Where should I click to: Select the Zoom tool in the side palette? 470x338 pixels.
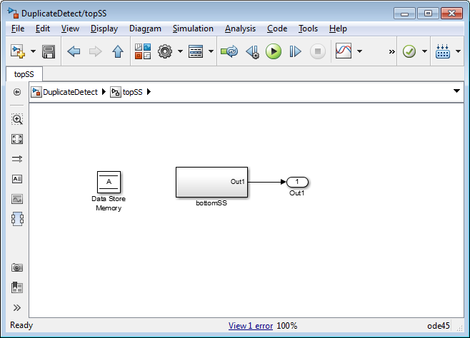coord(17,119)
